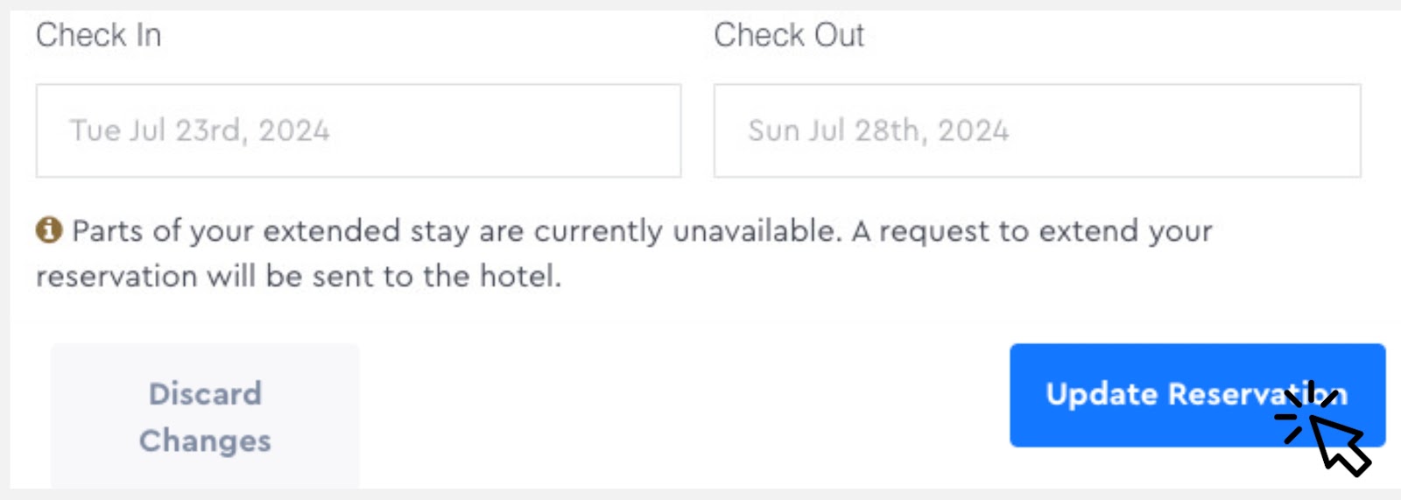The height and width of the screenshot is (500, 1401).
Task: Open the Check In date field
Action: [x=358, y=130]
